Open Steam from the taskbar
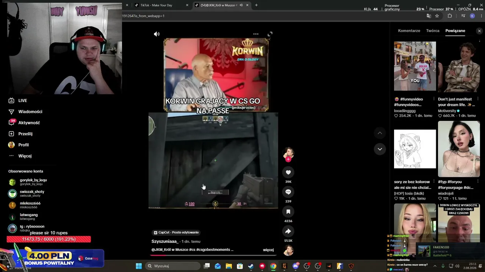485x272 pixels. [x=251, y=266]
